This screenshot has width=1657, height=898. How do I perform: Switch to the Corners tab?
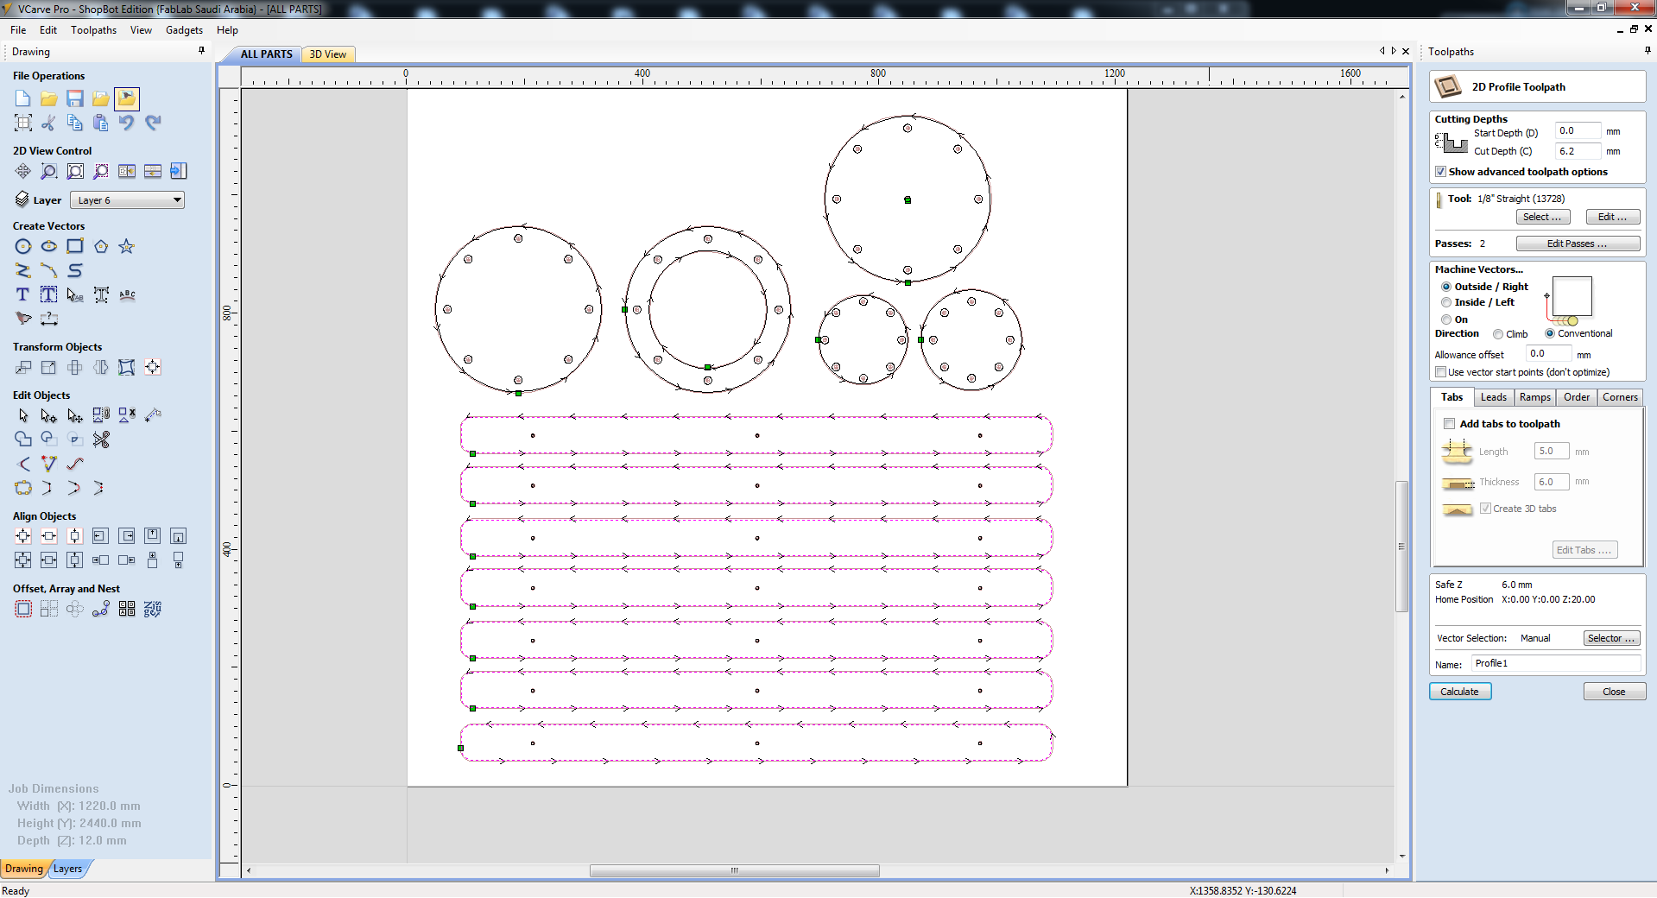coord(1620,397)
